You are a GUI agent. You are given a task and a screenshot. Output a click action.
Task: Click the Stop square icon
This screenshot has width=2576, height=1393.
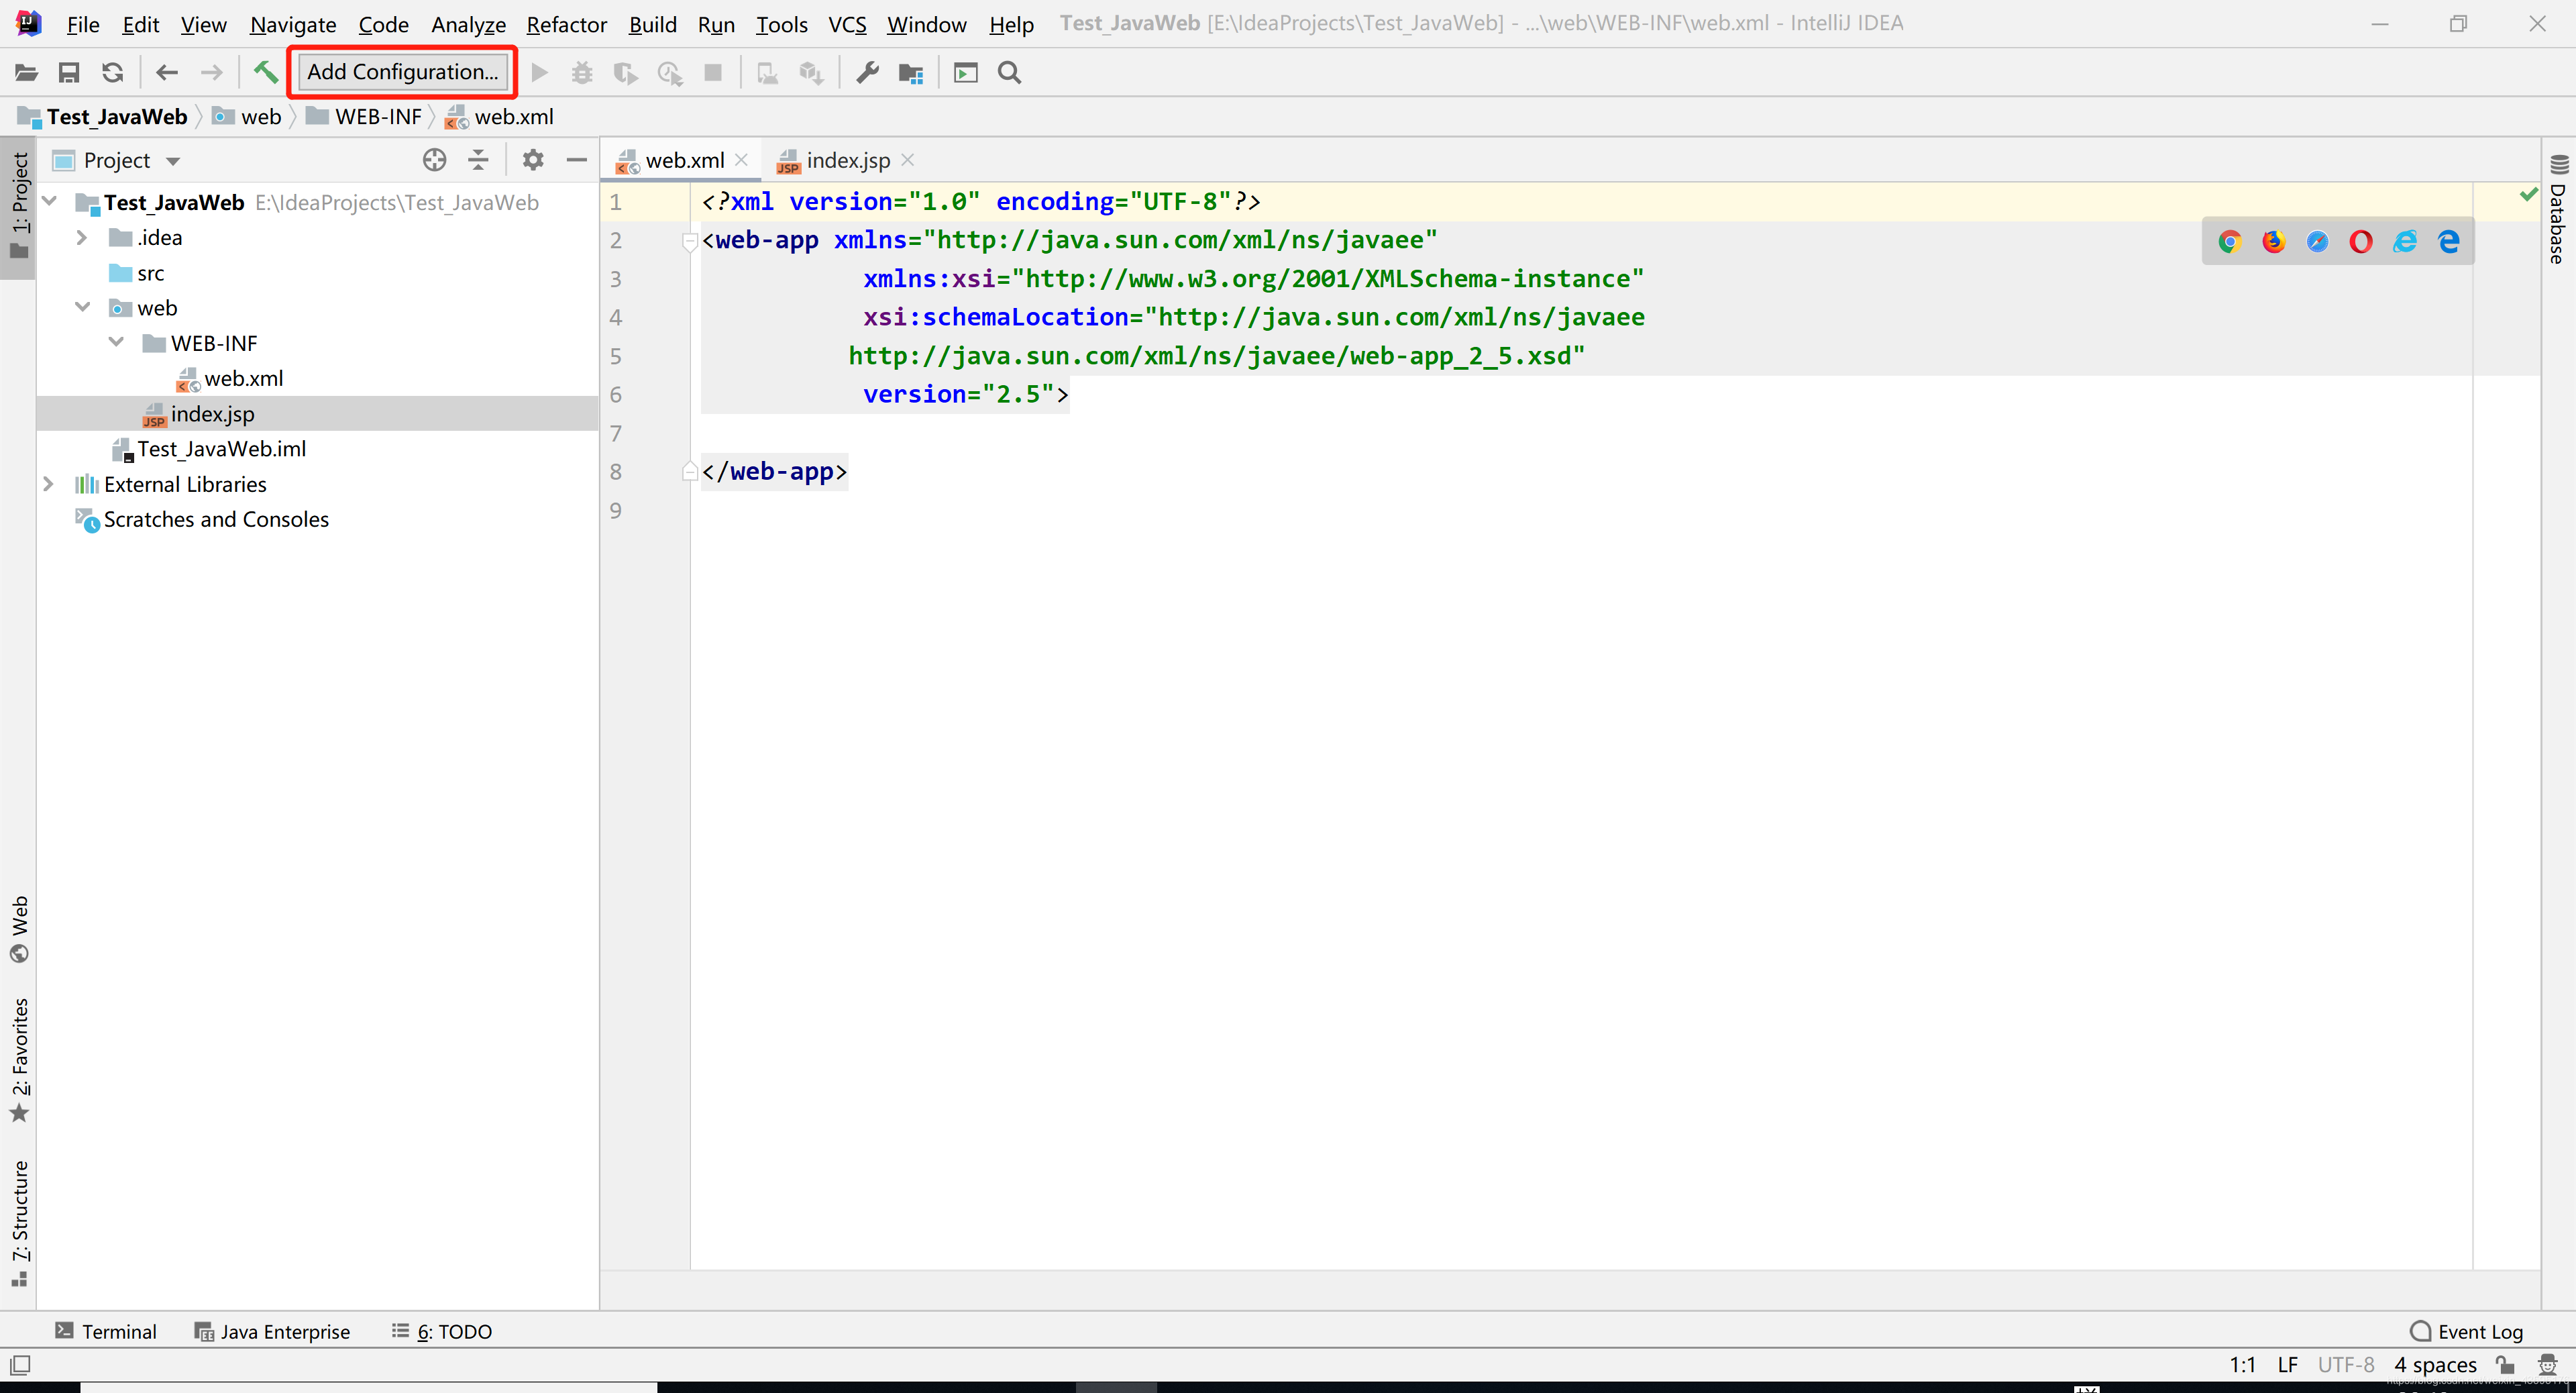pos(713,72)
